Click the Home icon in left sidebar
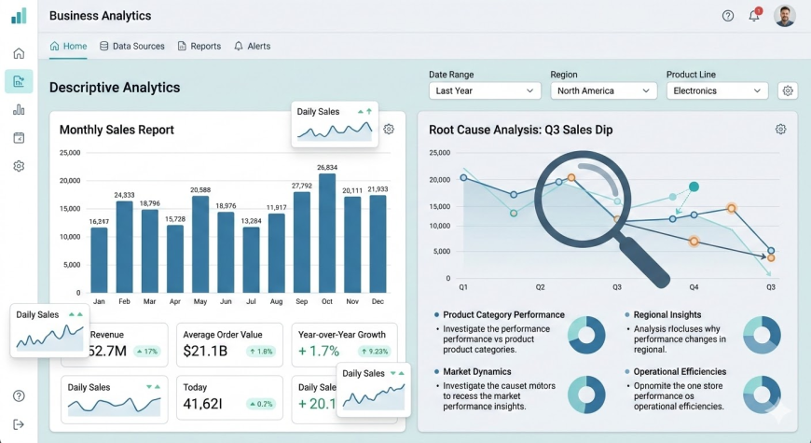811x443 pixels. [x=19, y=53]
